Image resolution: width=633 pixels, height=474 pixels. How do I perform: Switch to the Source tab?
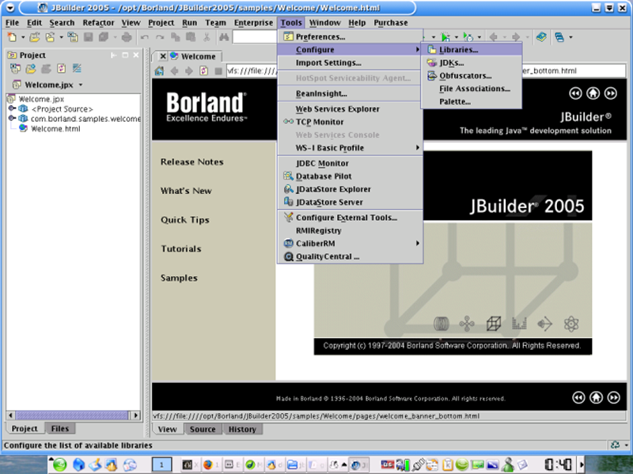click(x=203, y=430)
